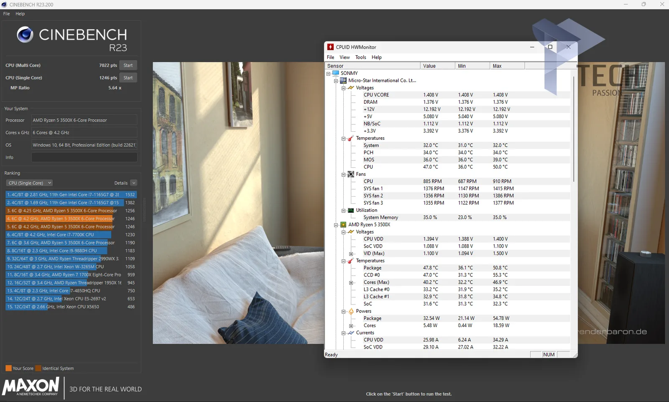Click the Cinebench logo icon in title bar
Image resolution: width=669 pixels, height=402 pixels.
point(4,5)
